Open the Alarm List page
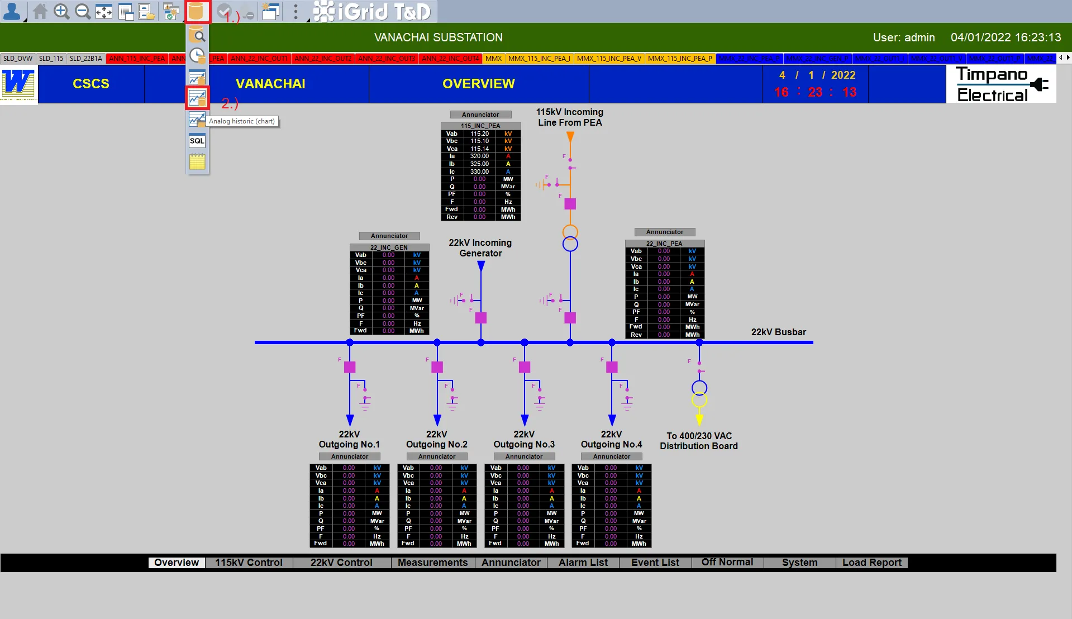Image resolution: width=1072 pixels, height=619 pixels. (x=583, y=563)
